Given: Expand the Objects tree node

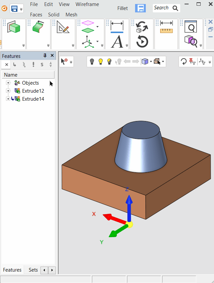Looking at the screenshot, I should [x=8, y=83].
